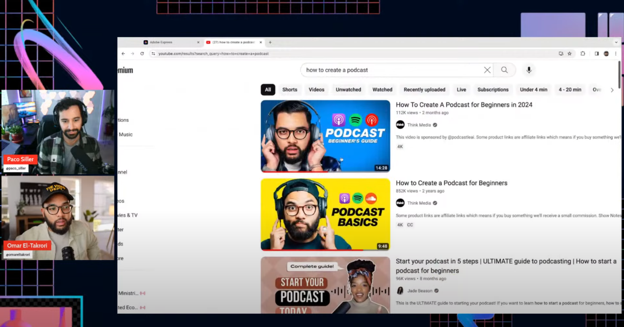Reload the page with refresh icon
Viewport: 624px width, 327px height.
coord(142,53)
